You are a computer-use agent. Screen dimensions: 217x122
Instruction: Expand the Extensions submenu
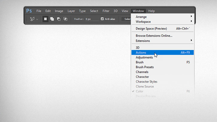pos(163,41)
